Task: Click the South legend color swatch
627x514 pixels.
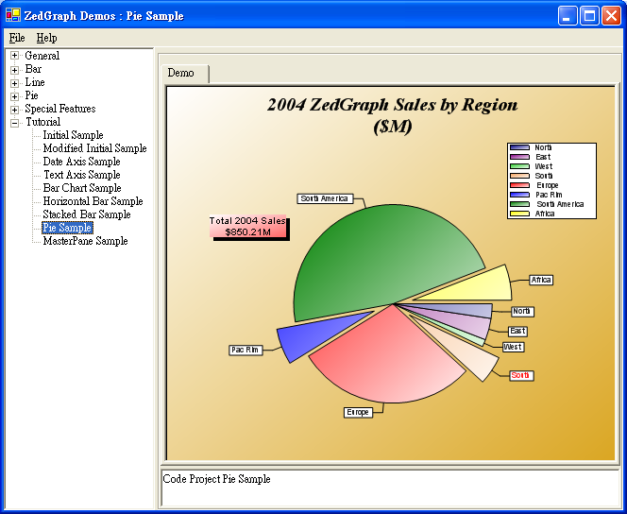Action: coord(520,176)
